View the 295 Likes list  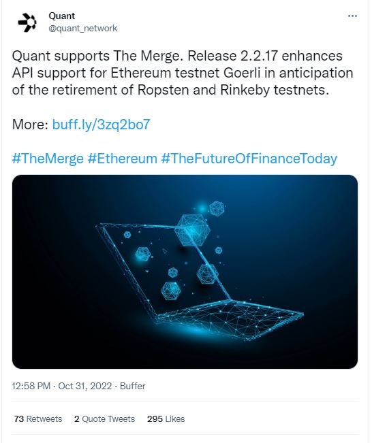click(166, 419)
